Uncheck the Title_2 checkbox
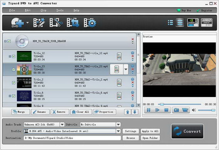 point(13,83)
